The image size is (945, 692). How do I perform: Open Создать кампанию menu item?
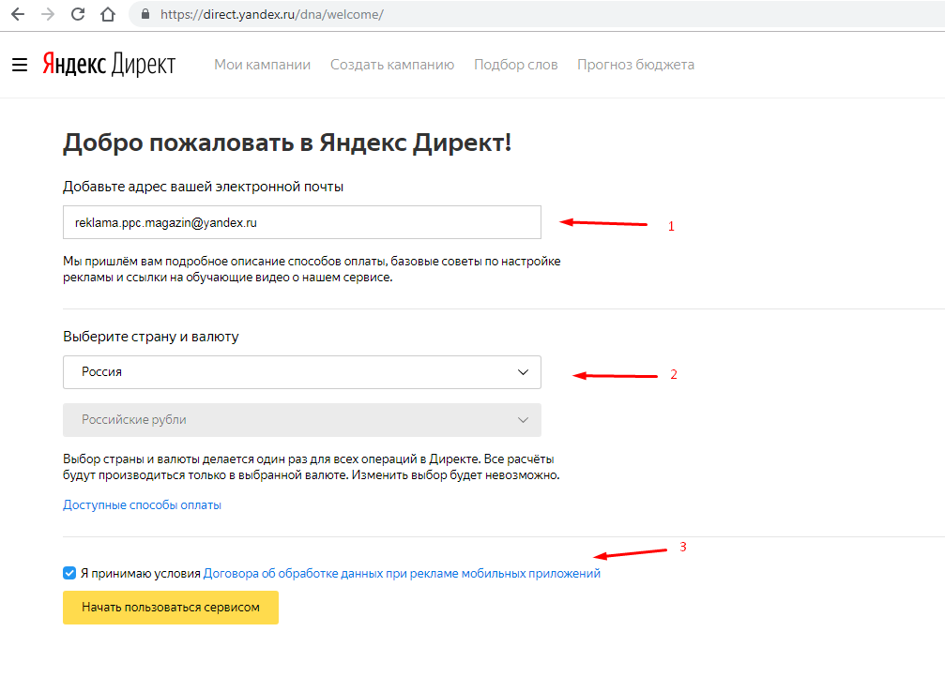[x=392, y=65]
